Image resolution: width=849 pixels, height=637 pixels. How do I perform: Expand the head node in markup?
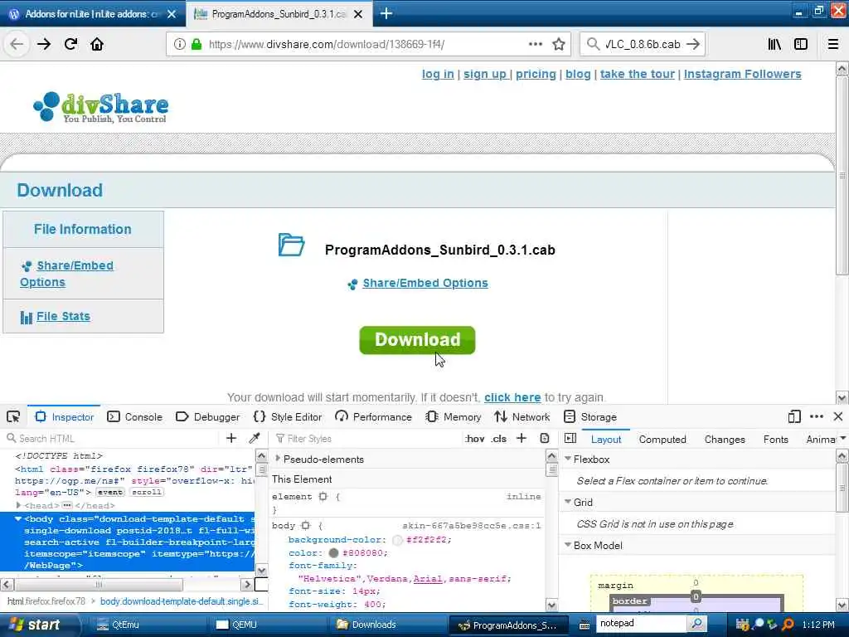pos(18,505)
